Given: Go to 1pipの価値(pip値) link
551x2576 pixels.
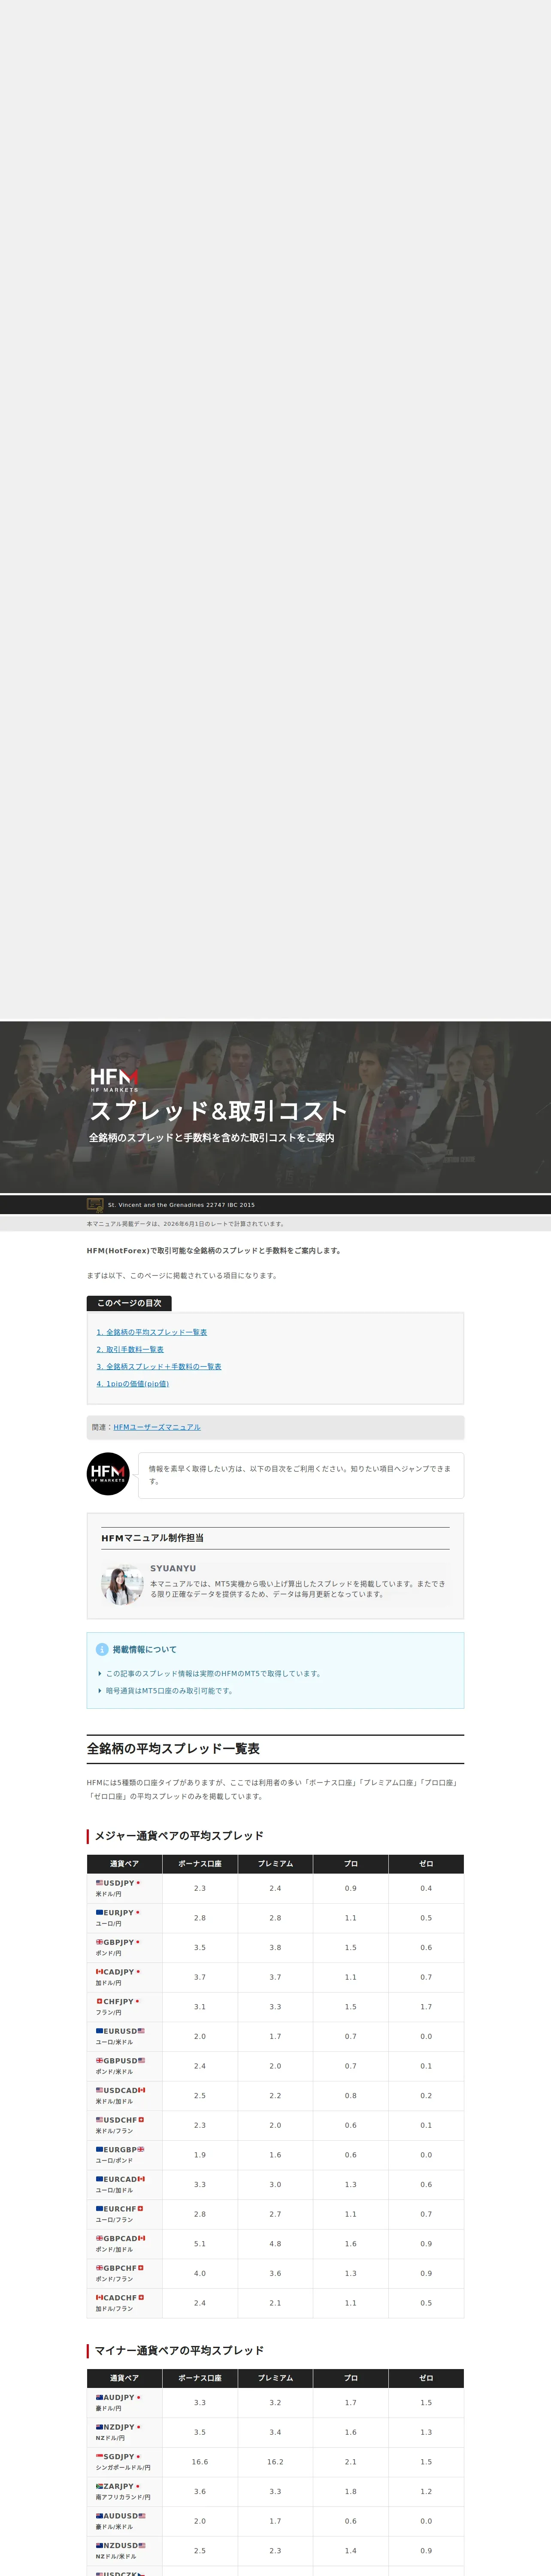Looking at the screenshot, I should (x=133, y=1384).
